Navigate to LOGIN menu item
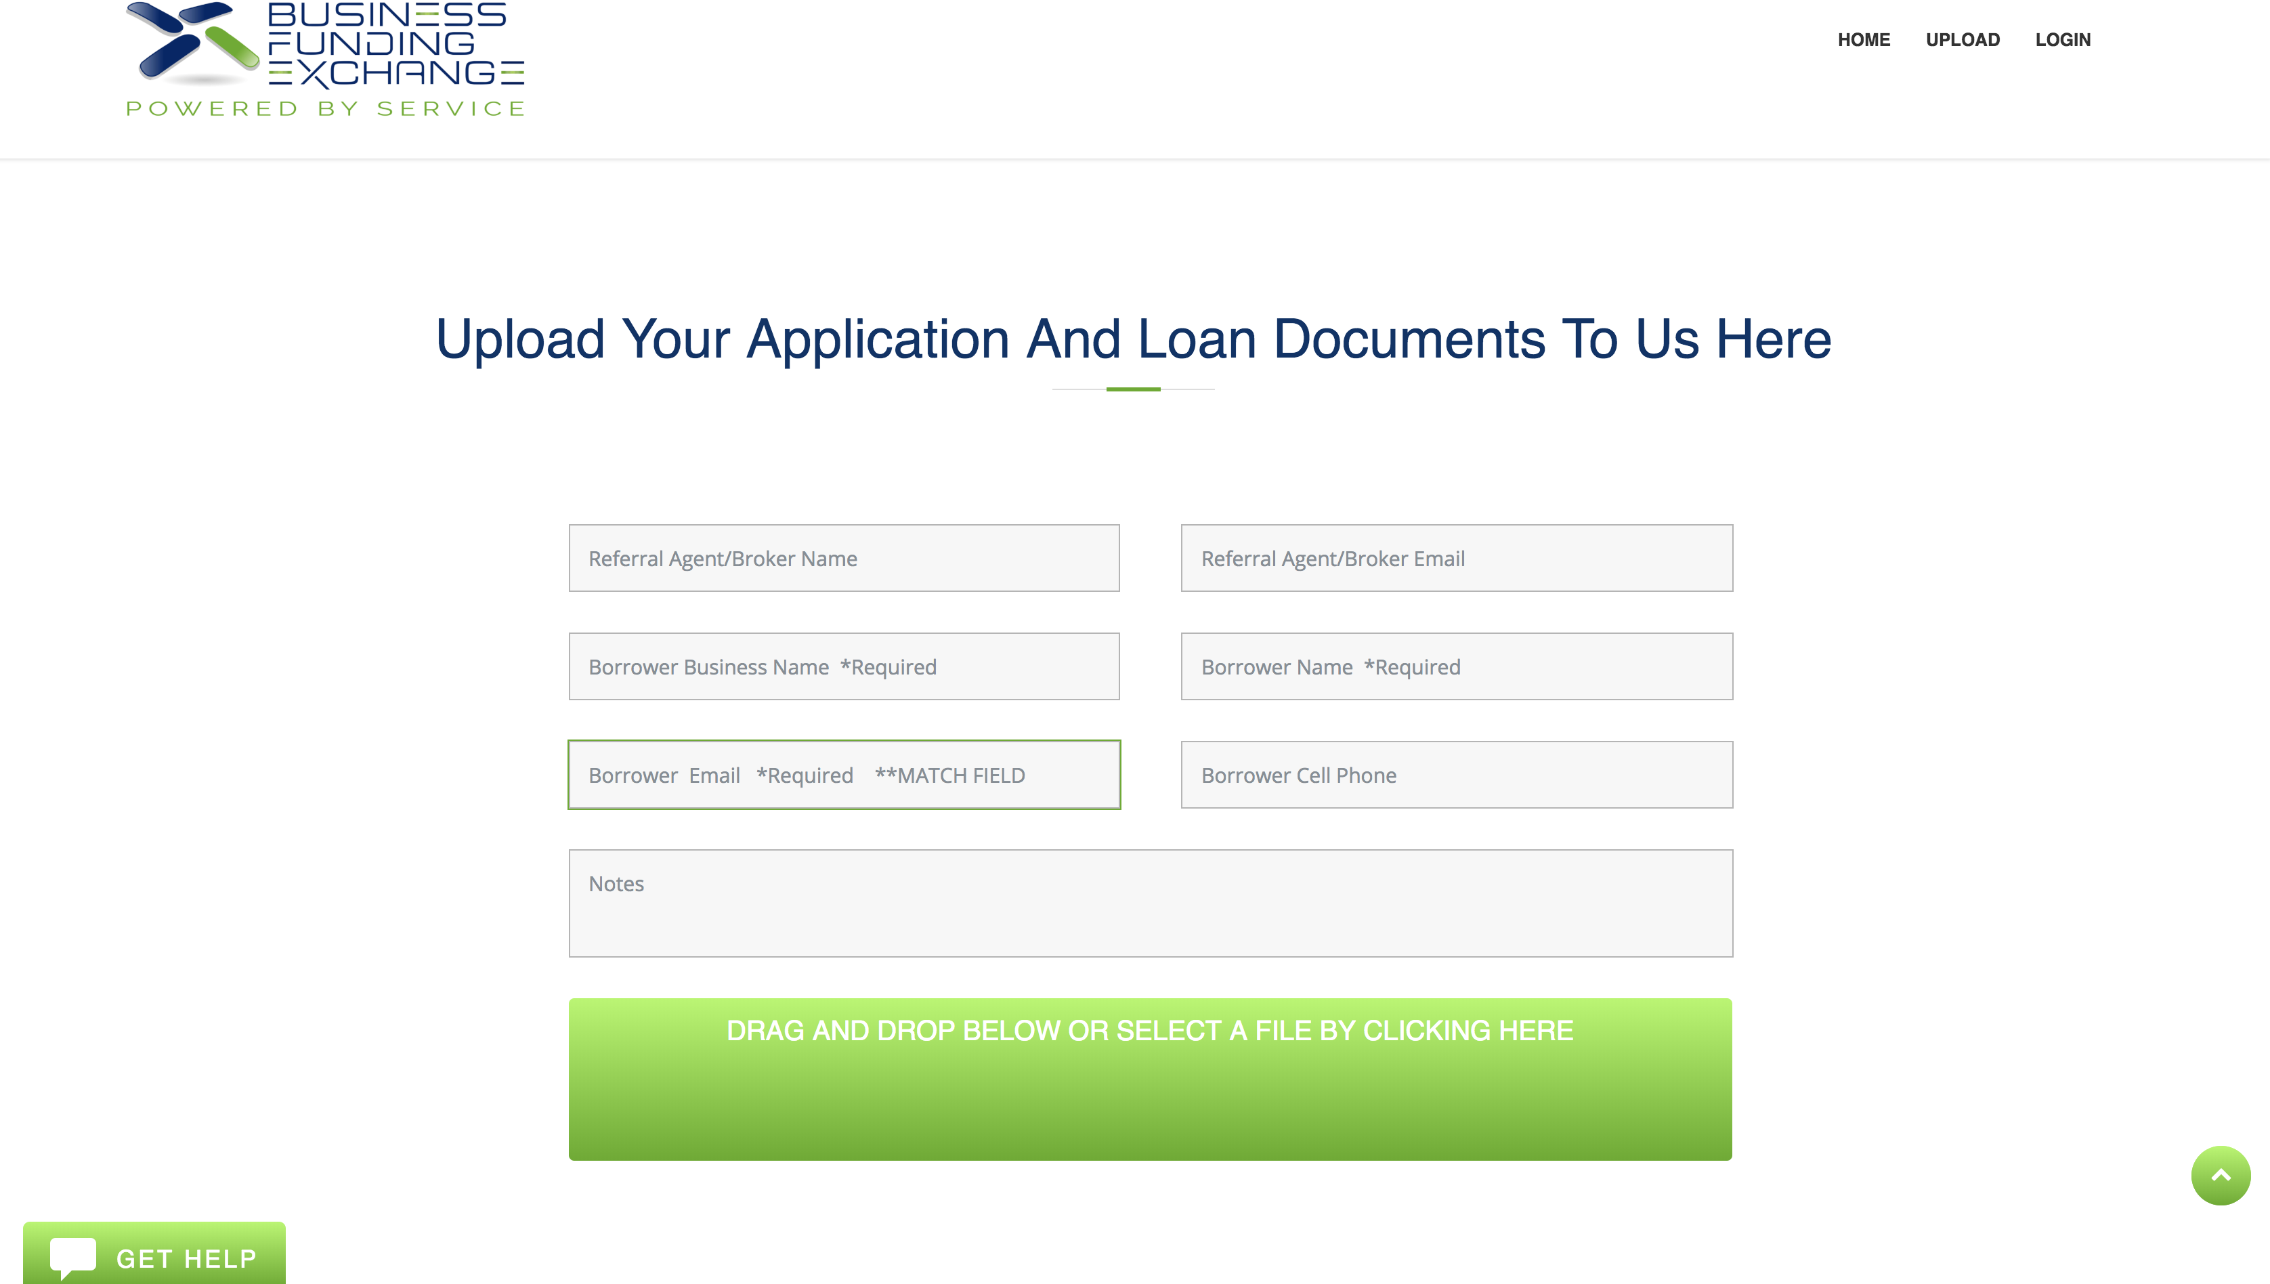Screen dimensions: 2270x1284 point(2063,39)
